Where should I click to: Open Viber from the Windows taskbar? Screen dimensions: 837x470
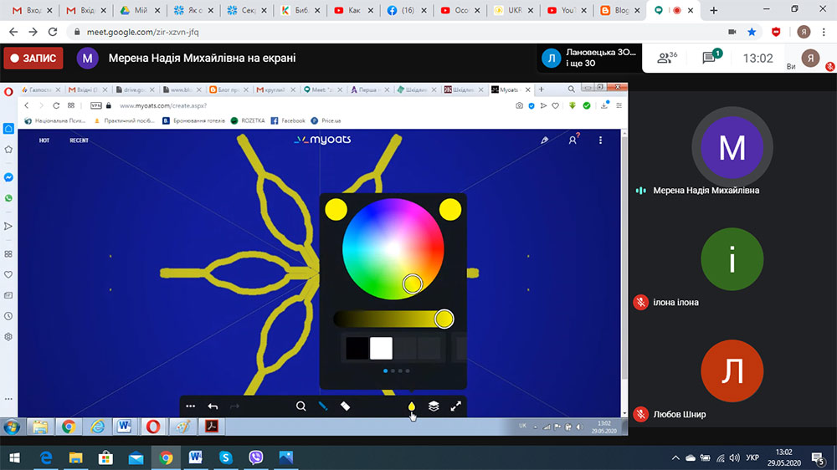click(255, 457)
